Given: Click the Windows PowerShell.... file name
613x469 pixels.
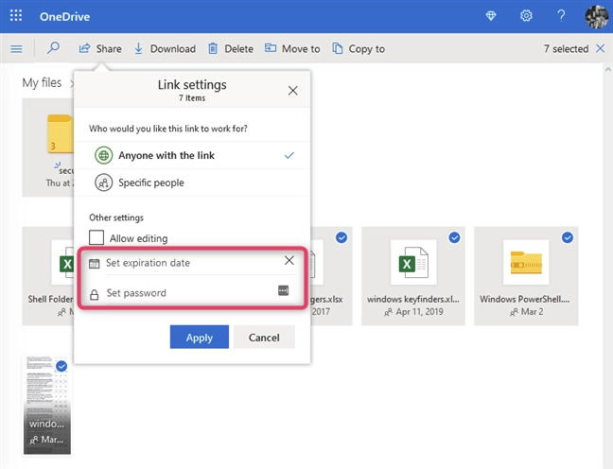Looking at the screenshot, I should click(x=525, y=300).
